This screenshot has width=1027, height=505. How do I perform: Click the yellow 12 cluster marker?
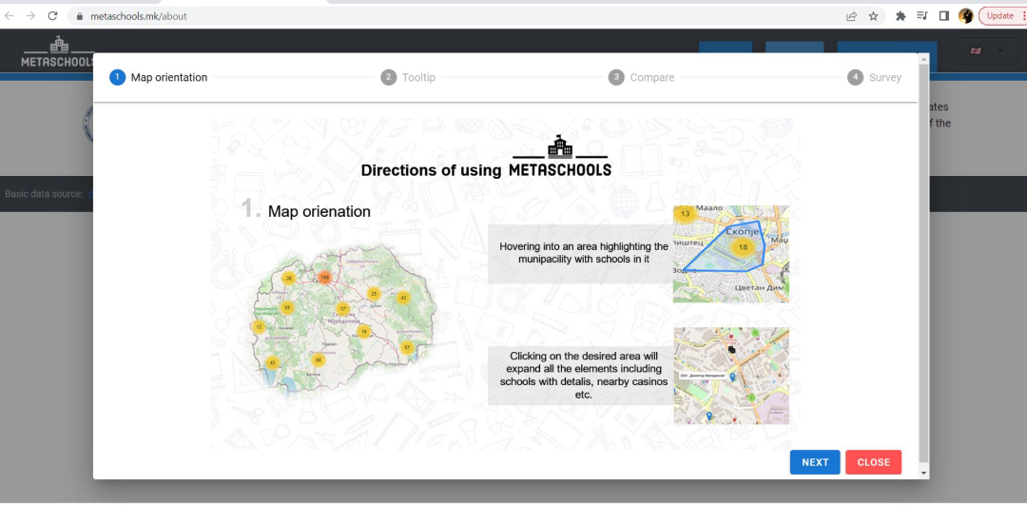point(259,327)
